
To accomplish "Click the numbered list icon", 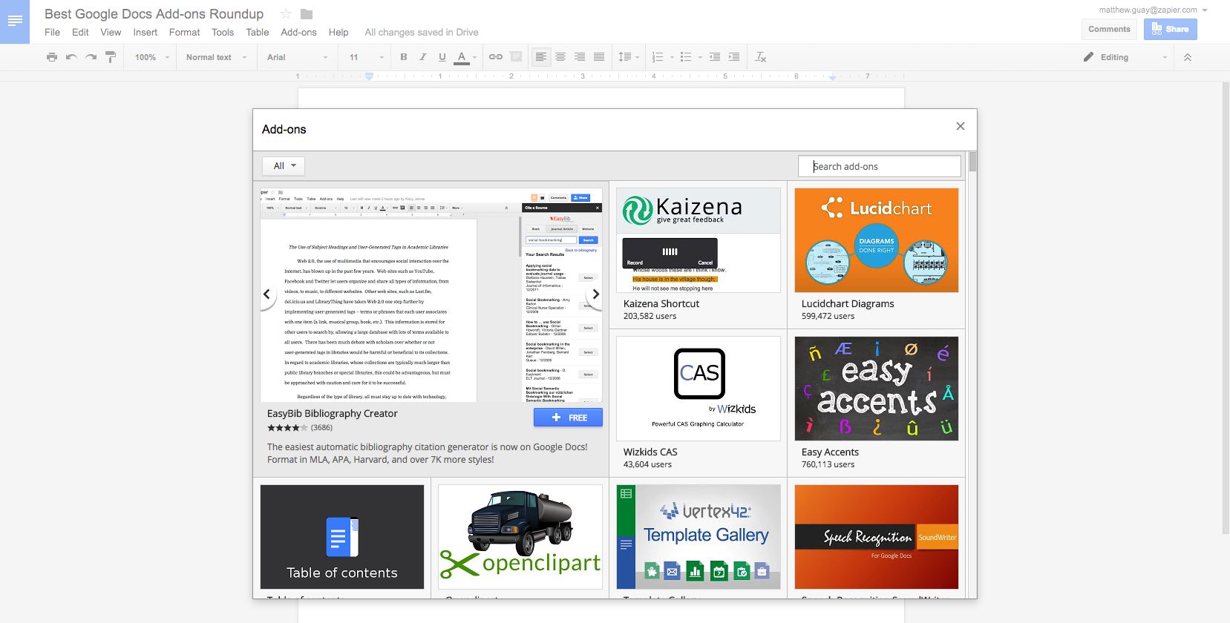I will coord(657,57).
